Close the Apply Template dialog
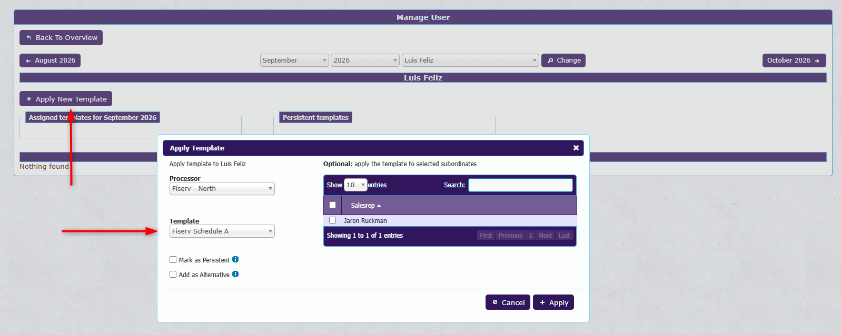This screenshot has height=335, width=841. (x=576, y=148)
